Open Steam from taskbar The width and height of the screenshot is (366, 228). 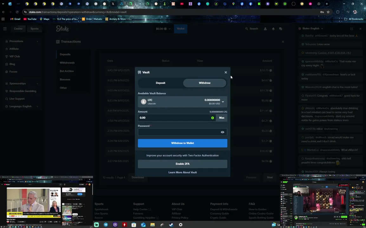tap(171, 225)
